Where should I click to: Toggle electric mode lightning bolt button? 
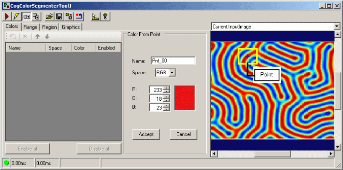tap(16, 16)
